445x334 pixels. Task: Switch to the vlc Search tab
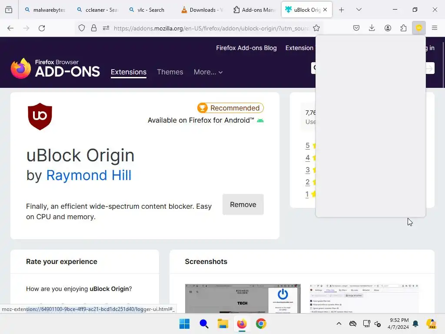150,10
